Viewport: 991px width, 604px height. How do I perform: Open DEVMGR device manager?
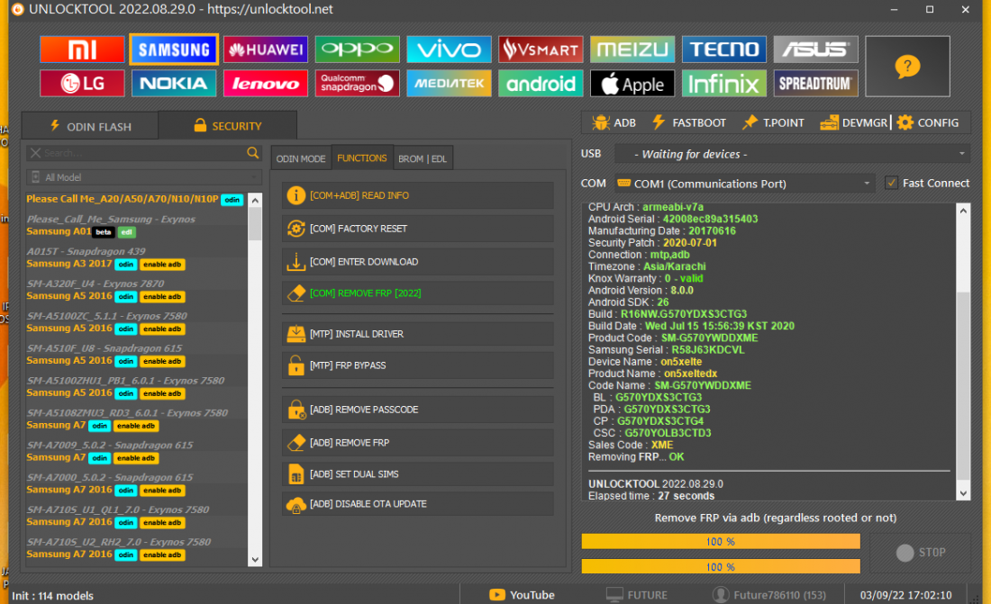[x=854, y=122]
